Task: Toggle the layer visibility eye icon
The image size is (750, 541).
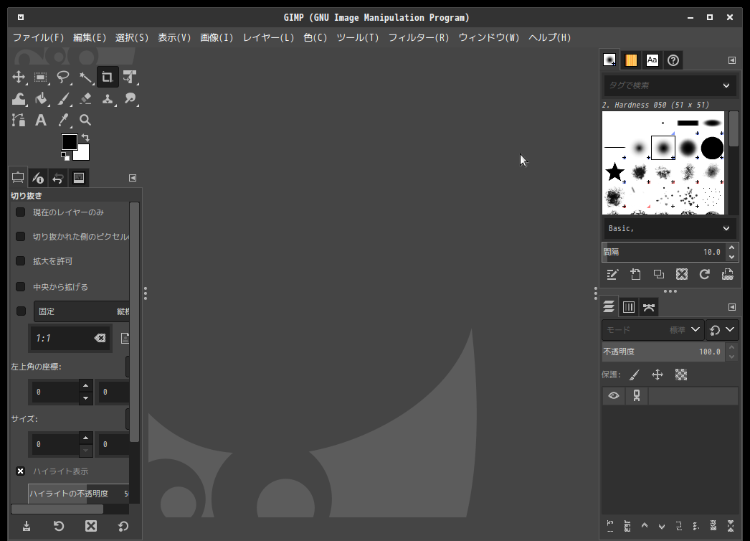Action: coord(614,396)
